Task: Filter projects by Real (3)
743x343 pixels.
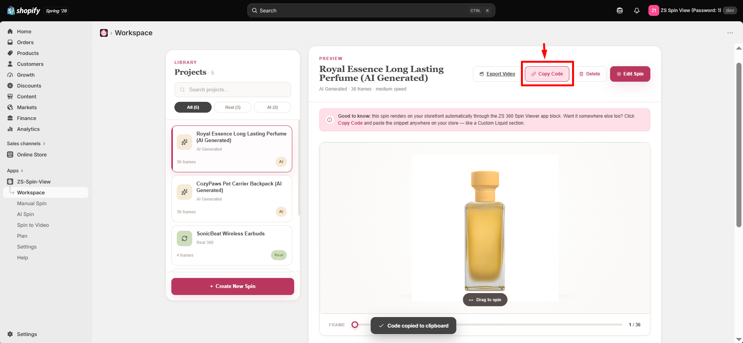Action: pos(233,107)
